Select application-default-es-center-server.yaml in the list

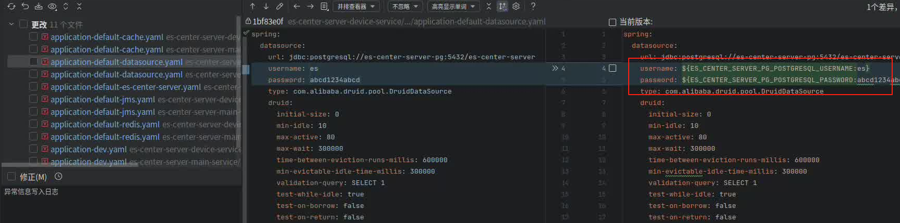125,87
